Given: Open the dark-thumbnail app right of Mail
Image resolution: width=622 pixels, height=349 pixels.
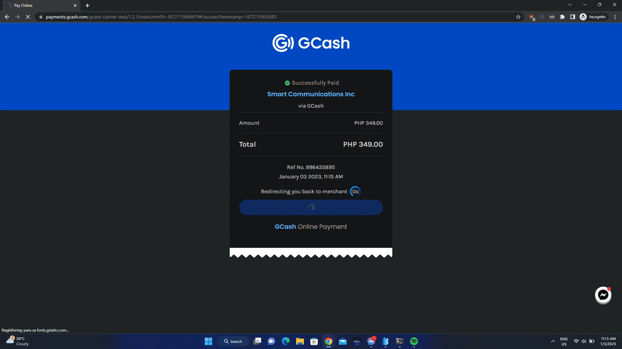Looking at the screenshot, I should (x=357, y=342).
